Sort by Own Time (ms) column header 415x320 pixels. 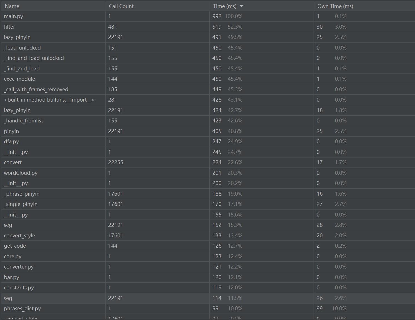coord(364,6)
